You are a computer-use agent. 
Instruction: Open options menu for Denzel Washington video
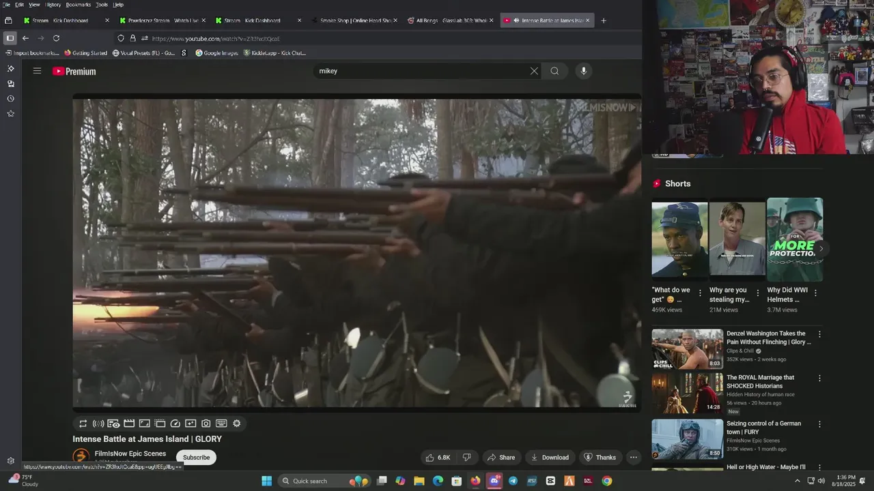point(819,335)
